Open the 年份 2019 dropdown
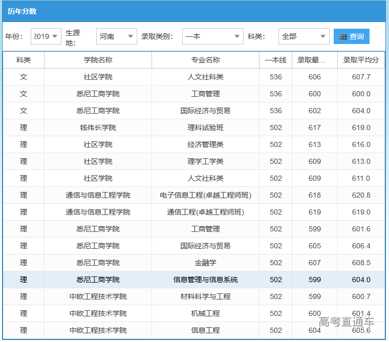Image resolution: width=389 pixels, height=342 pixels. pos(46,36)
